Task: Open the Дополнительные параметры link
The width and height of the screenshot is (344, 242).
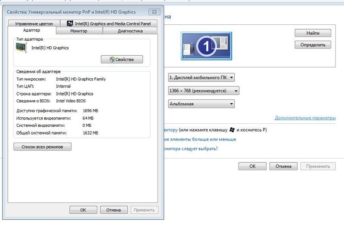Action: point(304,118)
